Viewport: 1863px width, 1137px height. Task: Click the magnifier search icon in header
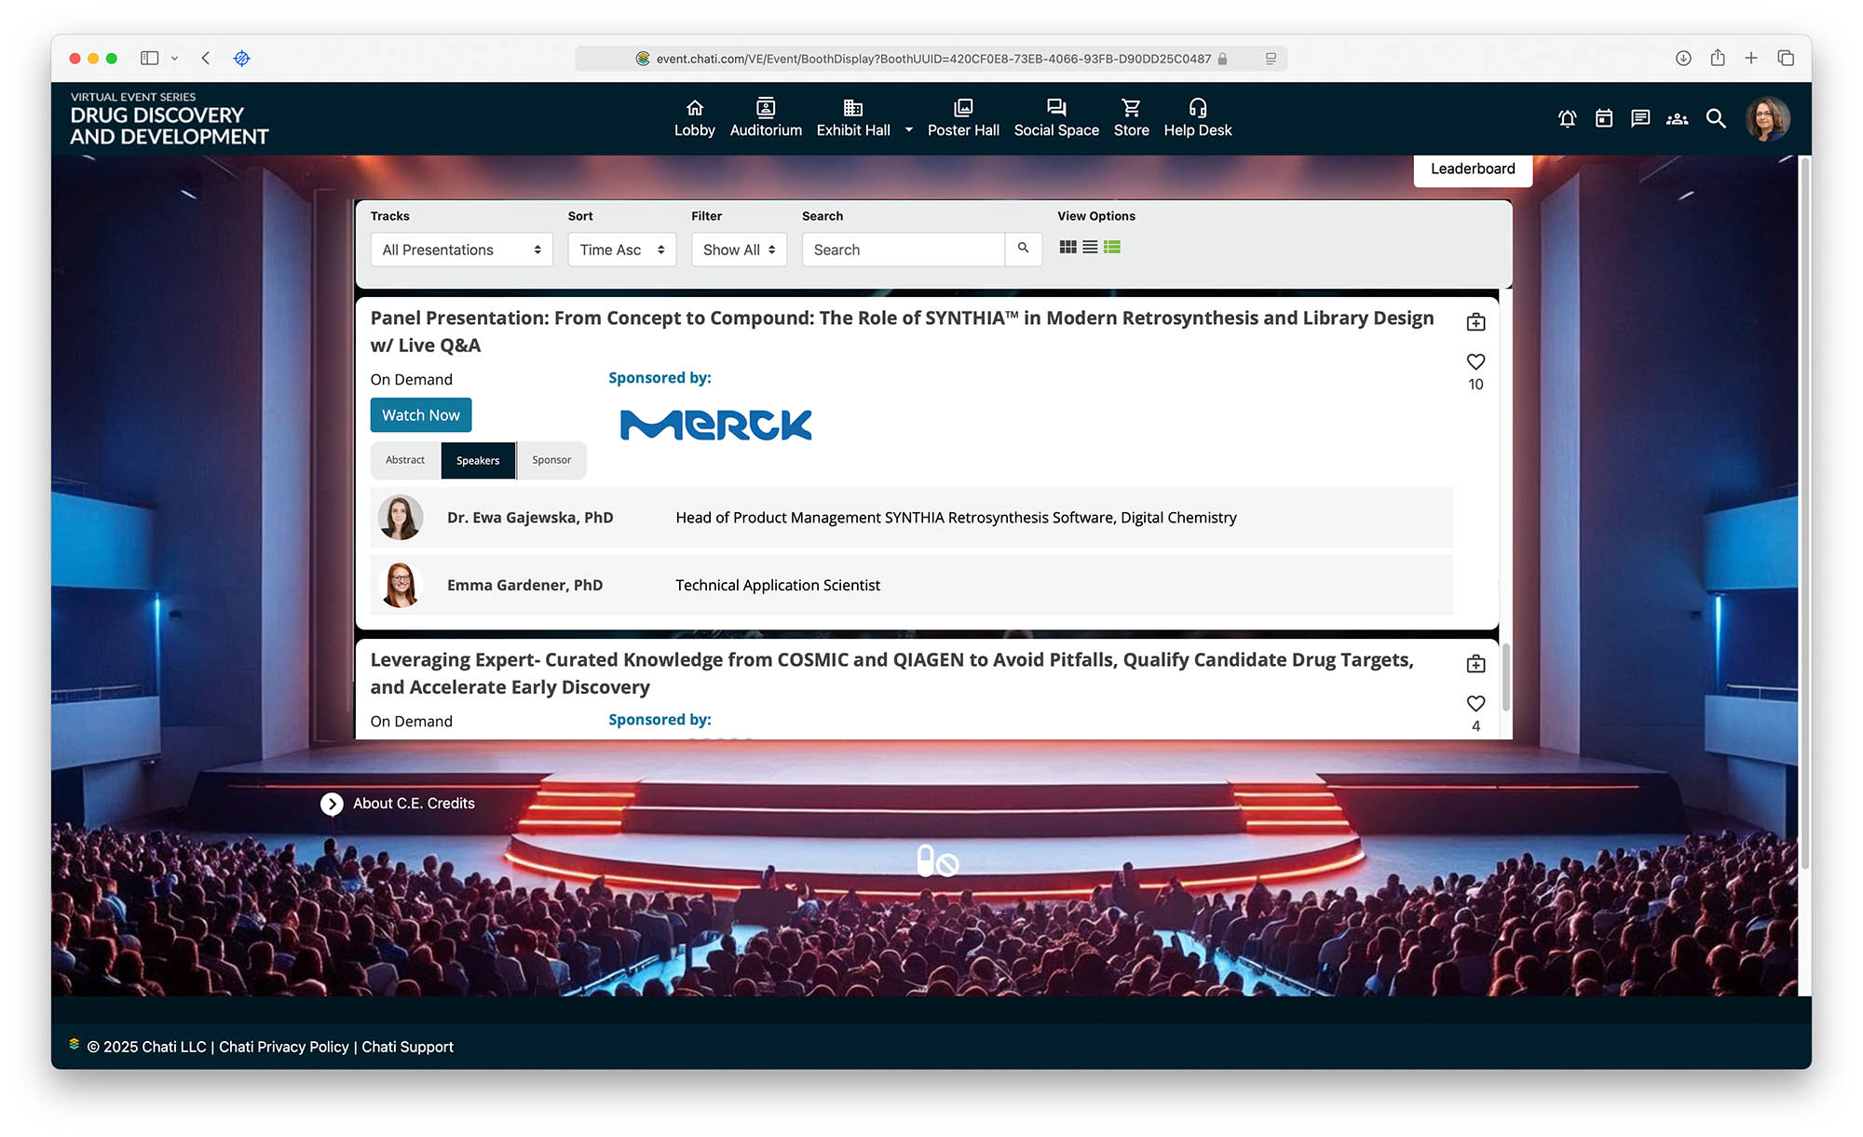tap(1715, 119)
